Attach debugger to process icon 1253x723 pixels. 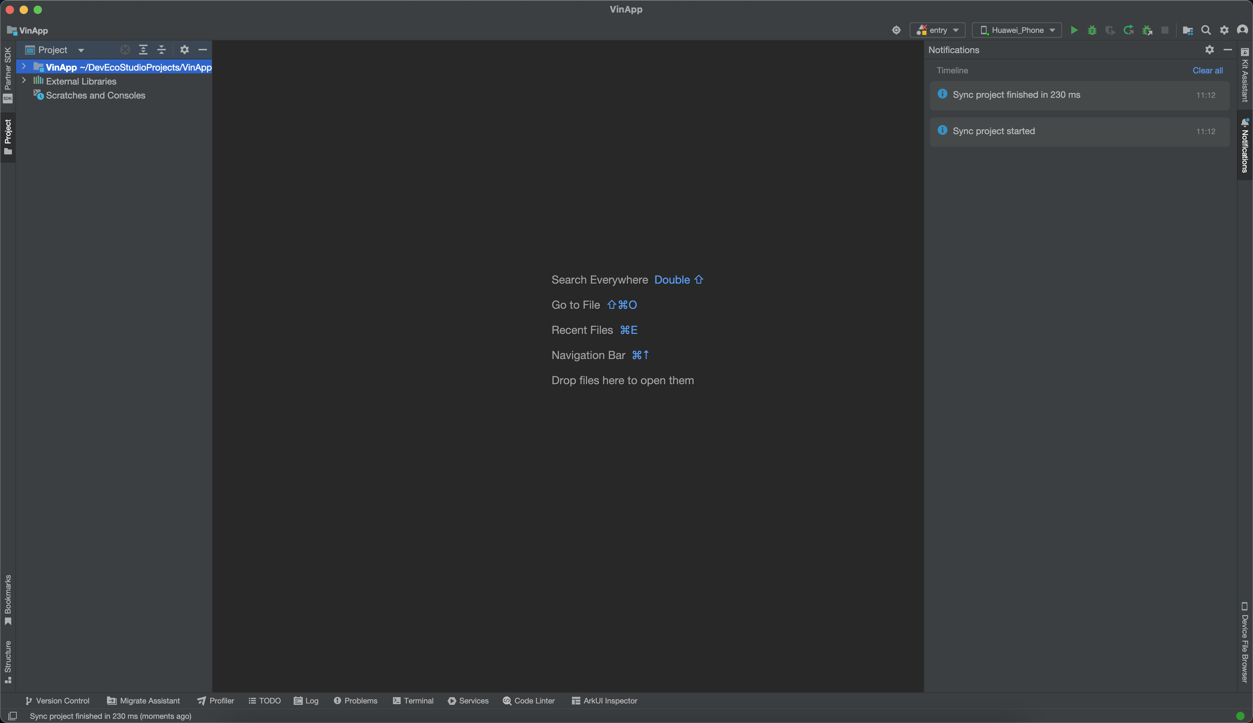pos(1147,30)
